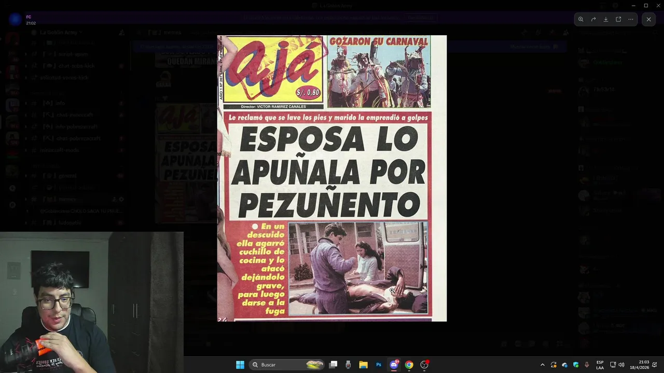Screen dimensions: 664x373
Task: Click the enlarged Ajá newspaper image
Action: point(332,178)
